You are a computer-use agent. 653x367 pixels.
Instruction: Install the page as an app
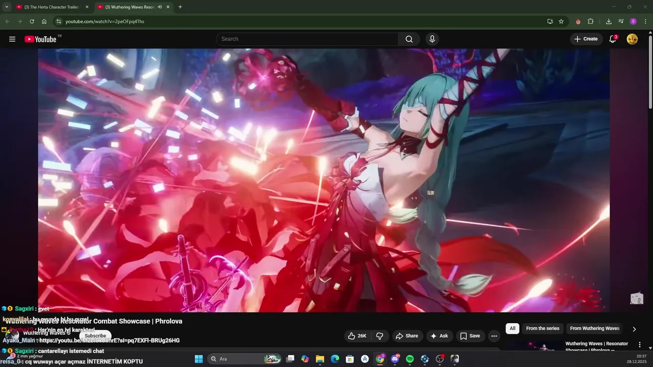(x=550, y=21)
